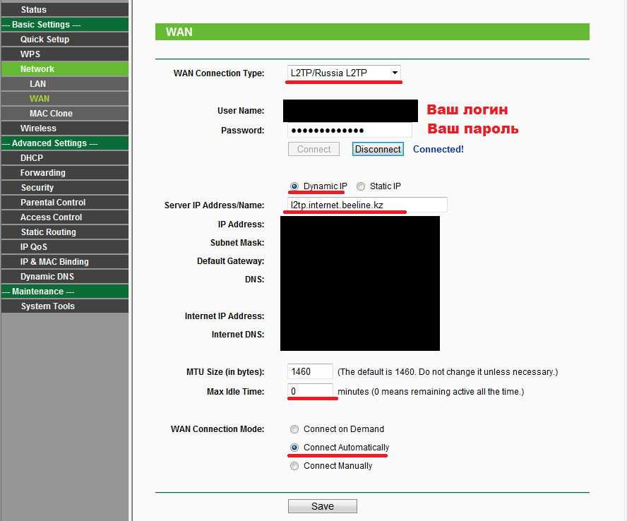Screen dimensions: 627x521
Task: Click the MTU Size input field
Action: (x=310, y=371)
